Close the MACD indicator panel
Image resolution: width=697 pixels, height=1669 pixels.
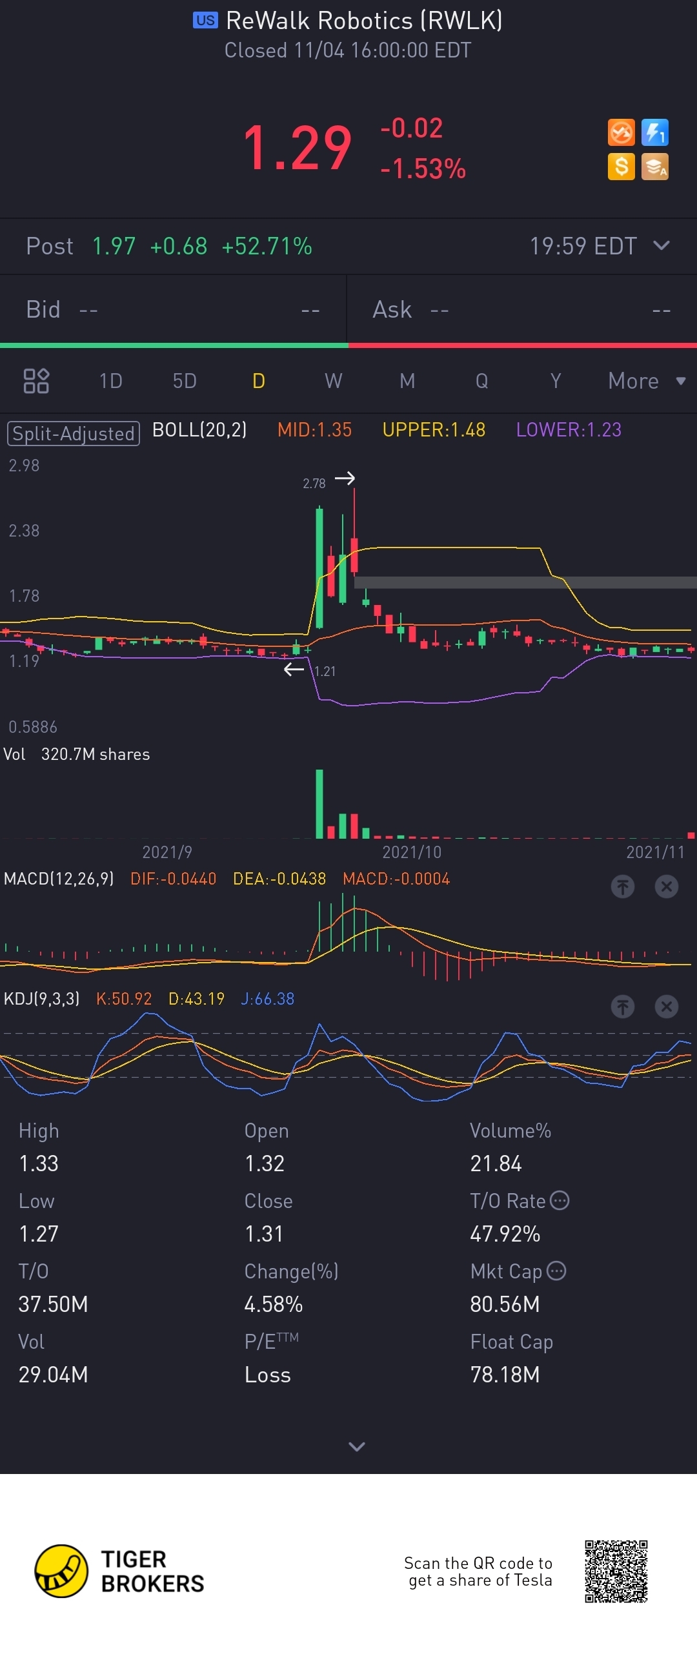[x=666, y=886]
